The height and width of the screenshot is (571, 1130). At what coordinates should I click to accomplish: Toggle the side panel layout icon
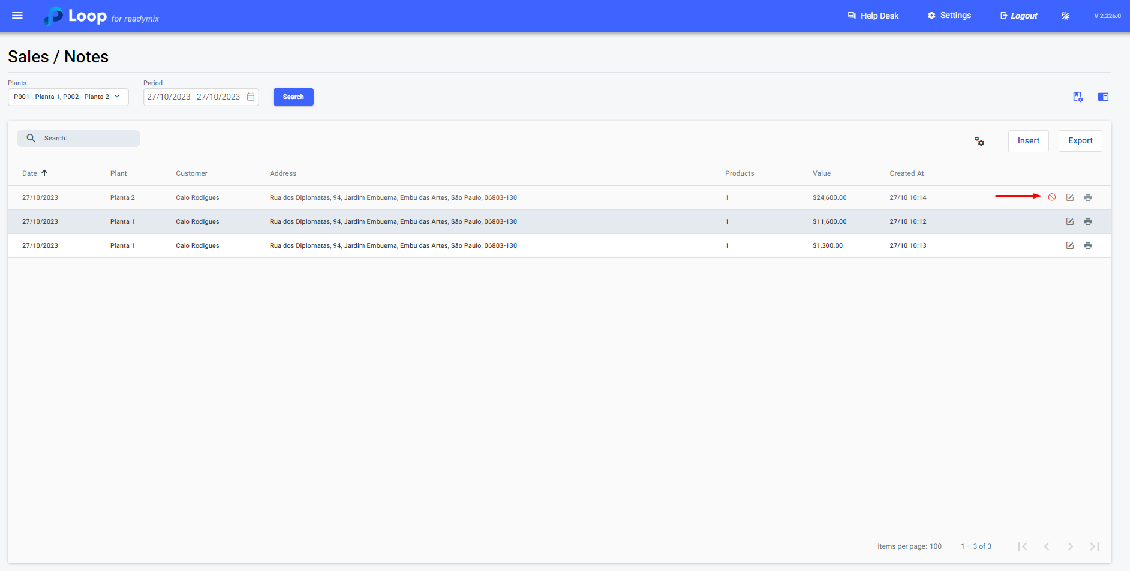point(1102,97)
